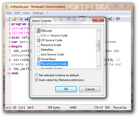Click the Resource Script page icon
138x117 pixels.
pos(38,45)
